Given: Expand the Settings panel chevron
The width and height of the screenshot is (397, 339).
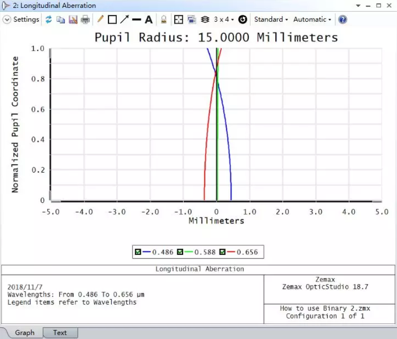Looking at the screenshot, I should [x=7, y=20].
